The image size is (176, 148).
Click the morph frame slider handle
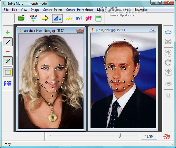pyautogui.click(x=119, y=135)
